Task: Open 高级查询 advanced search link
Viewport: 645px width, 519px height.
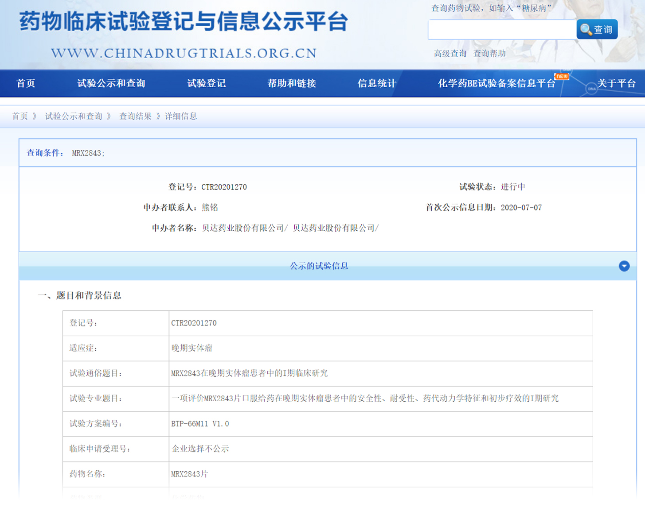Action: (x=450, y=54)
